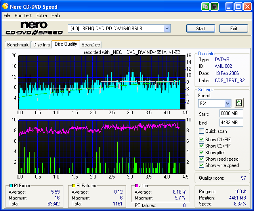Close the Nero window with X button
The height and width of the screenshot is (211, 254).
(x=247, y=7)
